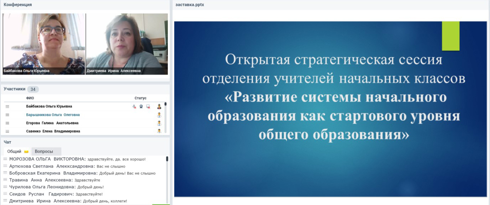Open the row menu icon for Егорова Галина Анатольевна
Image resolution: width=490 pixels, height=205 pixels.
[x=7, y=123]
